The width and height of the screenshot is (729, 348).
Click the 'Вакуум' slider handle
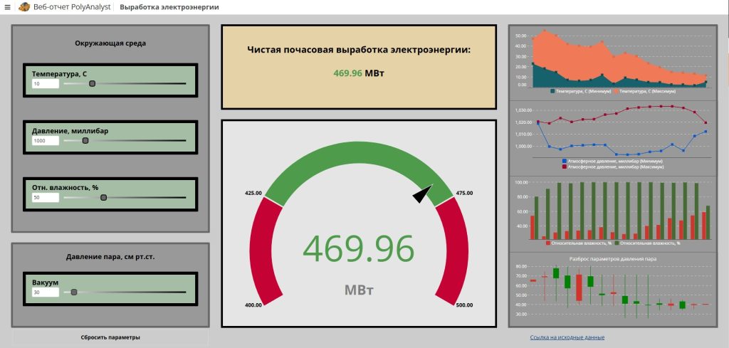(73, 292)
